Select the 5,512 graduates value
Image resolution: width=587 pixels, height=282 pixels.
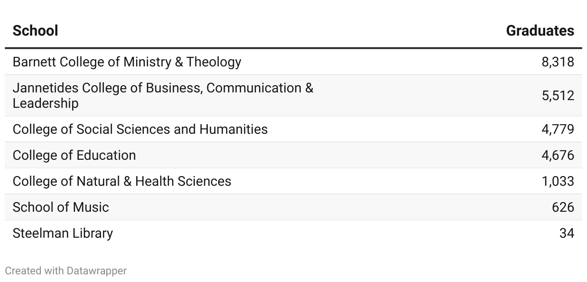[558, 96]
